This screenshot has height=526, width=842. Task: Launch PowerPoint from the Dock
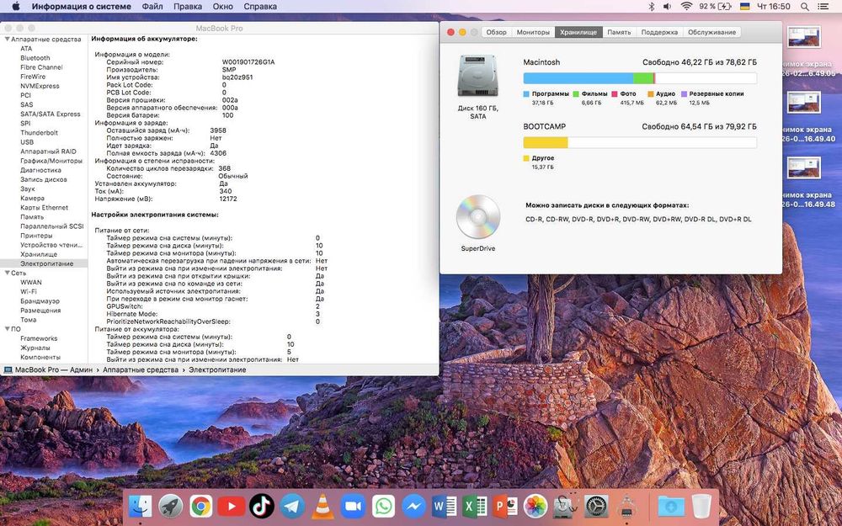point(504,506)
